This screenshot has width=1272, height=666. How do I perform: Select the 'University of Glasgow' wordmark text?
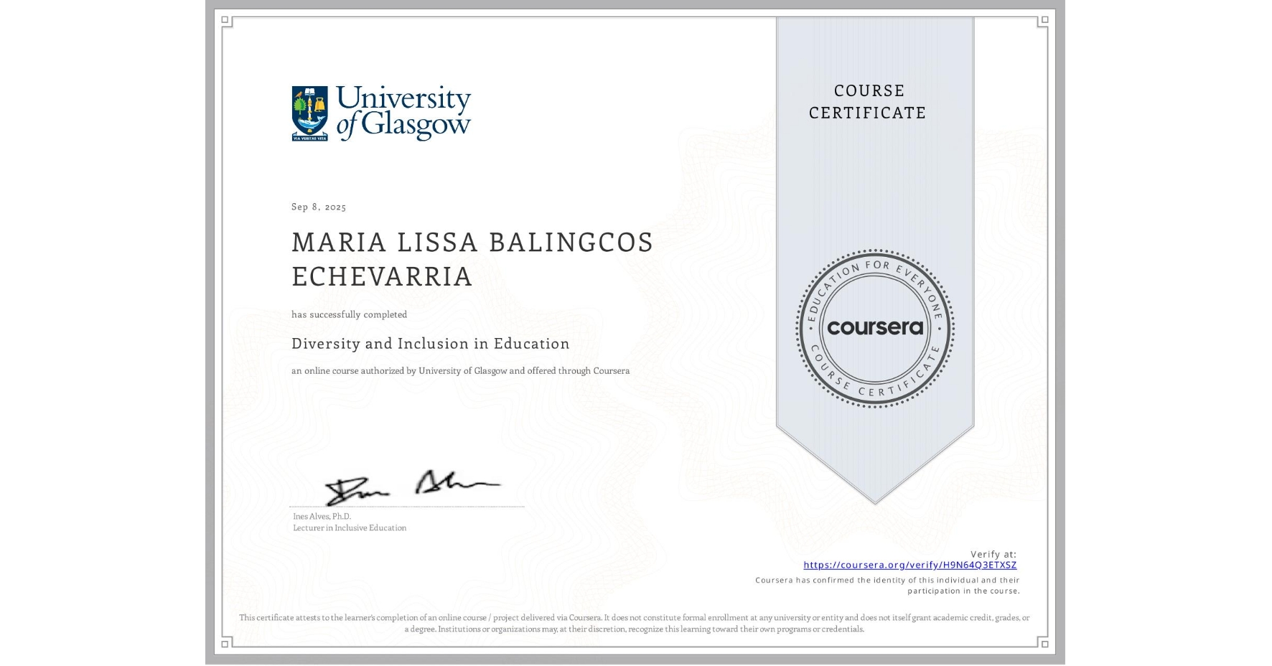(403, 113)
